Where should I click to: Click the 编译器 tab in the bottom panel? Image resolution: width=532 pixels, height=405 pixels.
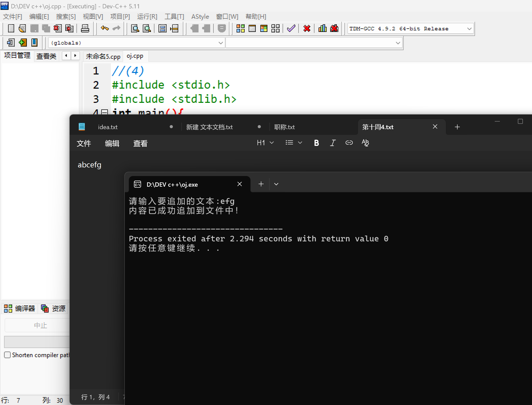point(20,308)
